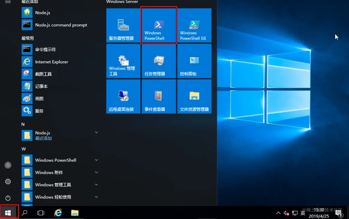This screenshot has height=219, width=349.
Task: Open Task View on taskbar
Action: coord(41,213)
